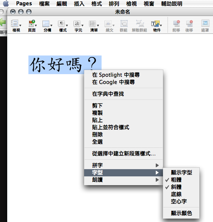
Task: Choose 顯示顏色 in font submenu
Action: click(181, 213)
